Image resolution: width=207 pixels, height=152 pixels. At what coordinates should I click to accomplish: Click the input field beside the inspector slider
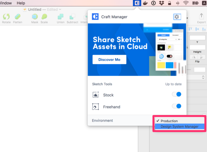pos(200,70)
